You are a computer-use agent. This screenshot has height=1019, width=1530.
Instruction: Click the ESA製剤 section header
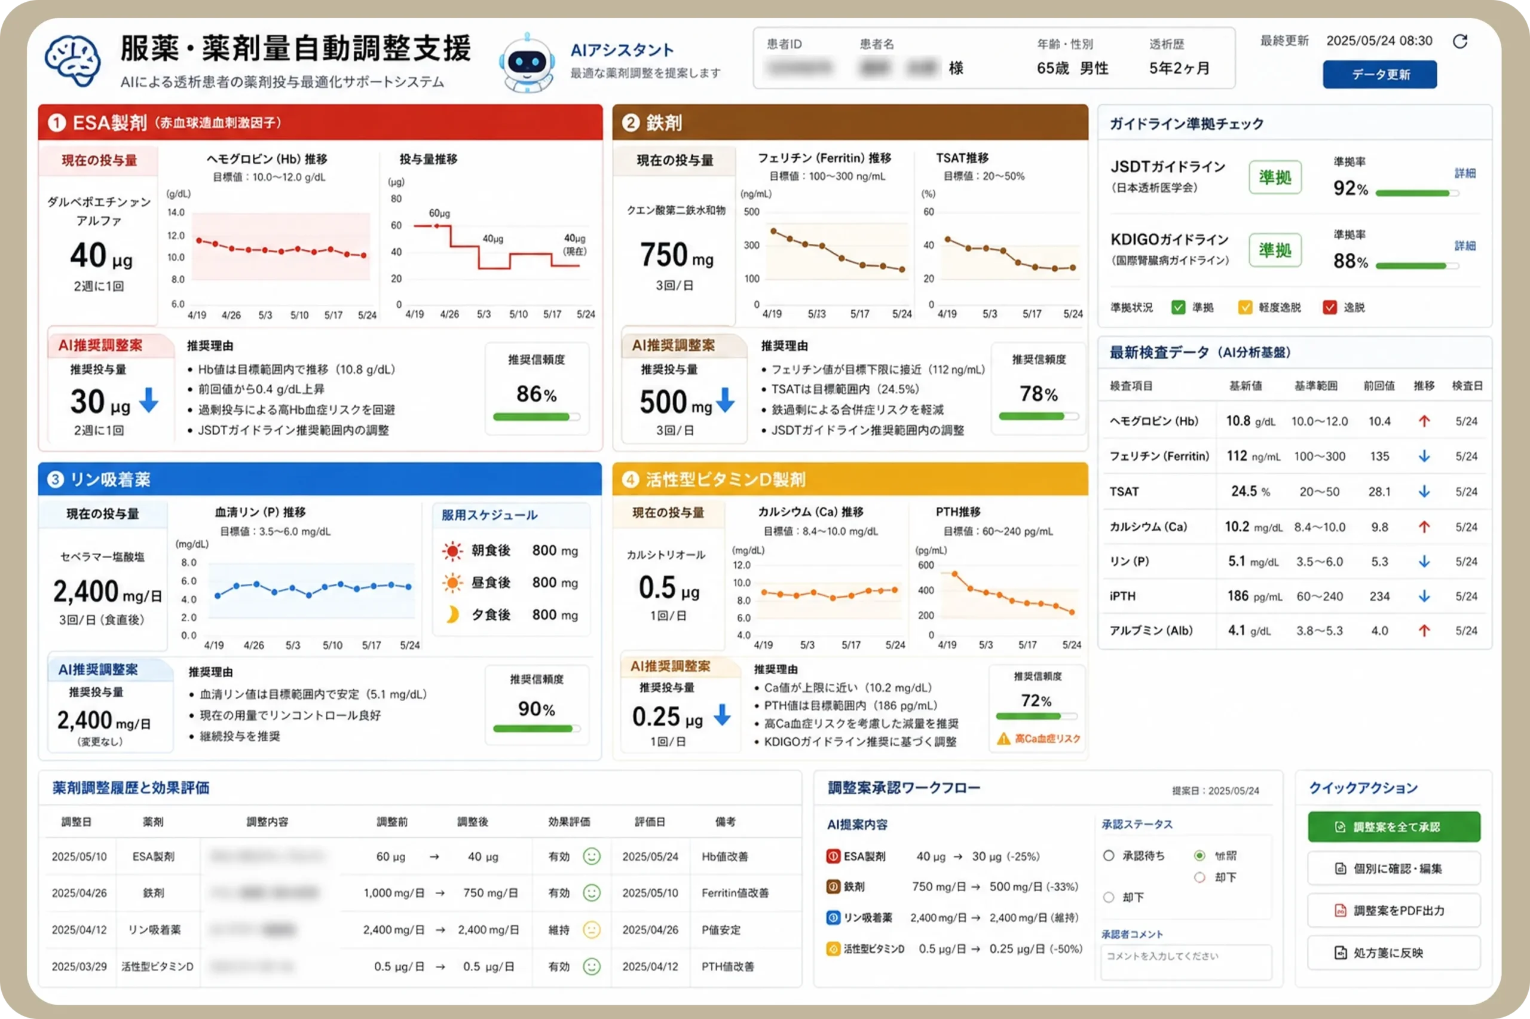pos(320,122)
